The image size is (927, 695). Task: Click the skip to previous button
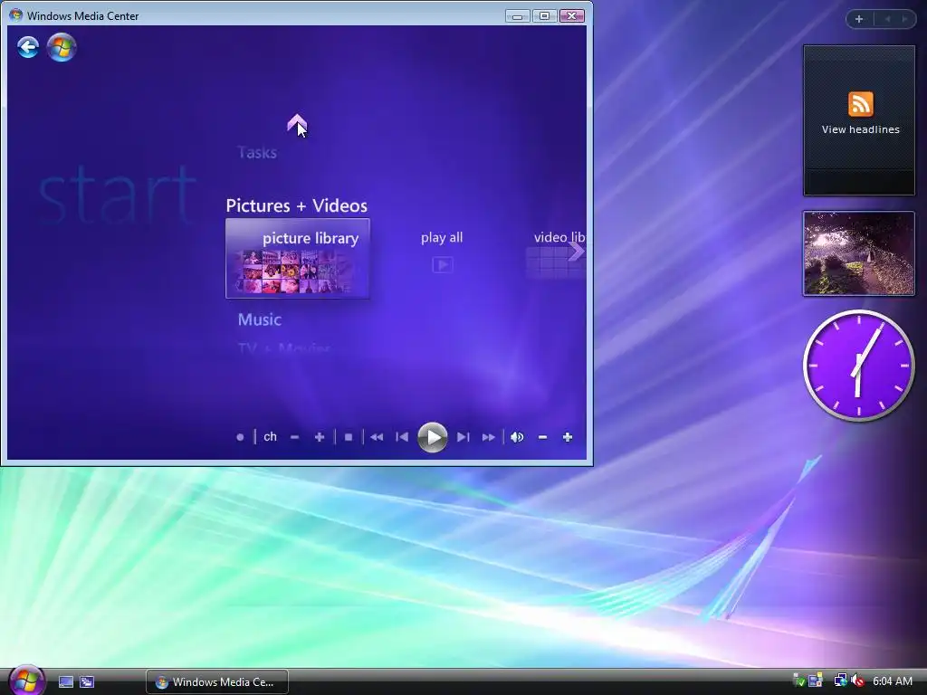coord(402,437)
